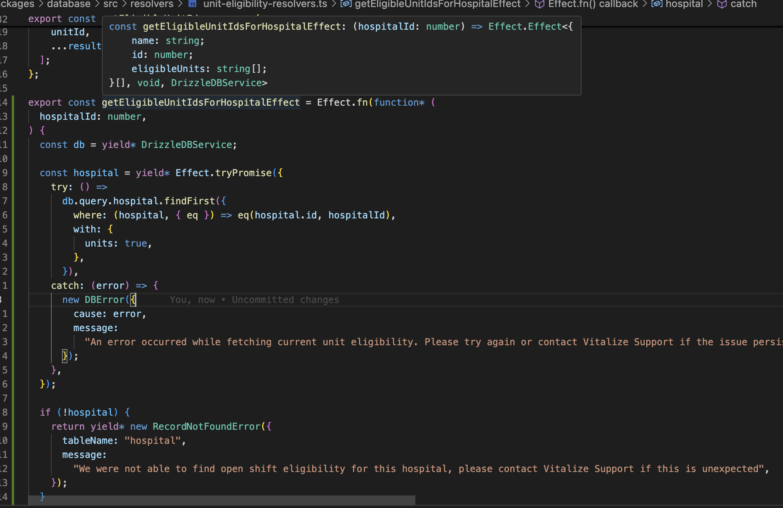783x508 pixels.
Task: Click the cube icon before Effect.fn() callback
Action: pyautogui.click(x=540, y=4)
